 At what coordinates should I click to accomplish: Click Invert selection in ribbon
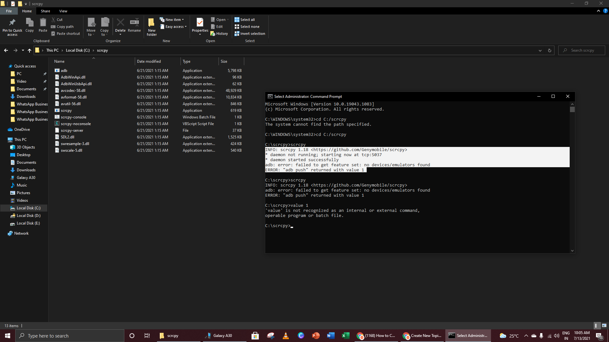pos(250,34)
